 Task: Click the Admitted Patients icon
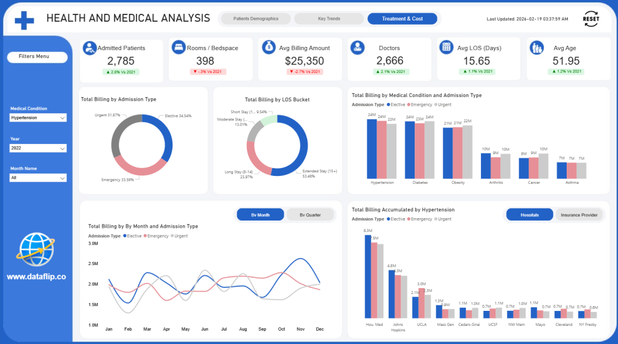click(90, 48)
